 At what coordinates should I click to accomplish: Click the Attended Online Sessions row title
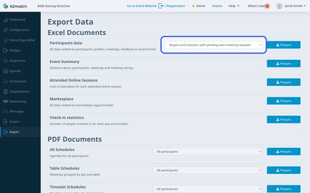pyautogui.click(x=73, y=80)
